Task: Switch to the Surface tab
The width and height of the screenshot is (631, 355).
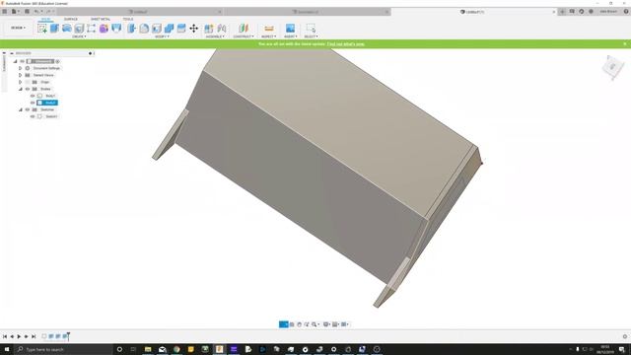Action: pos(71,19)
